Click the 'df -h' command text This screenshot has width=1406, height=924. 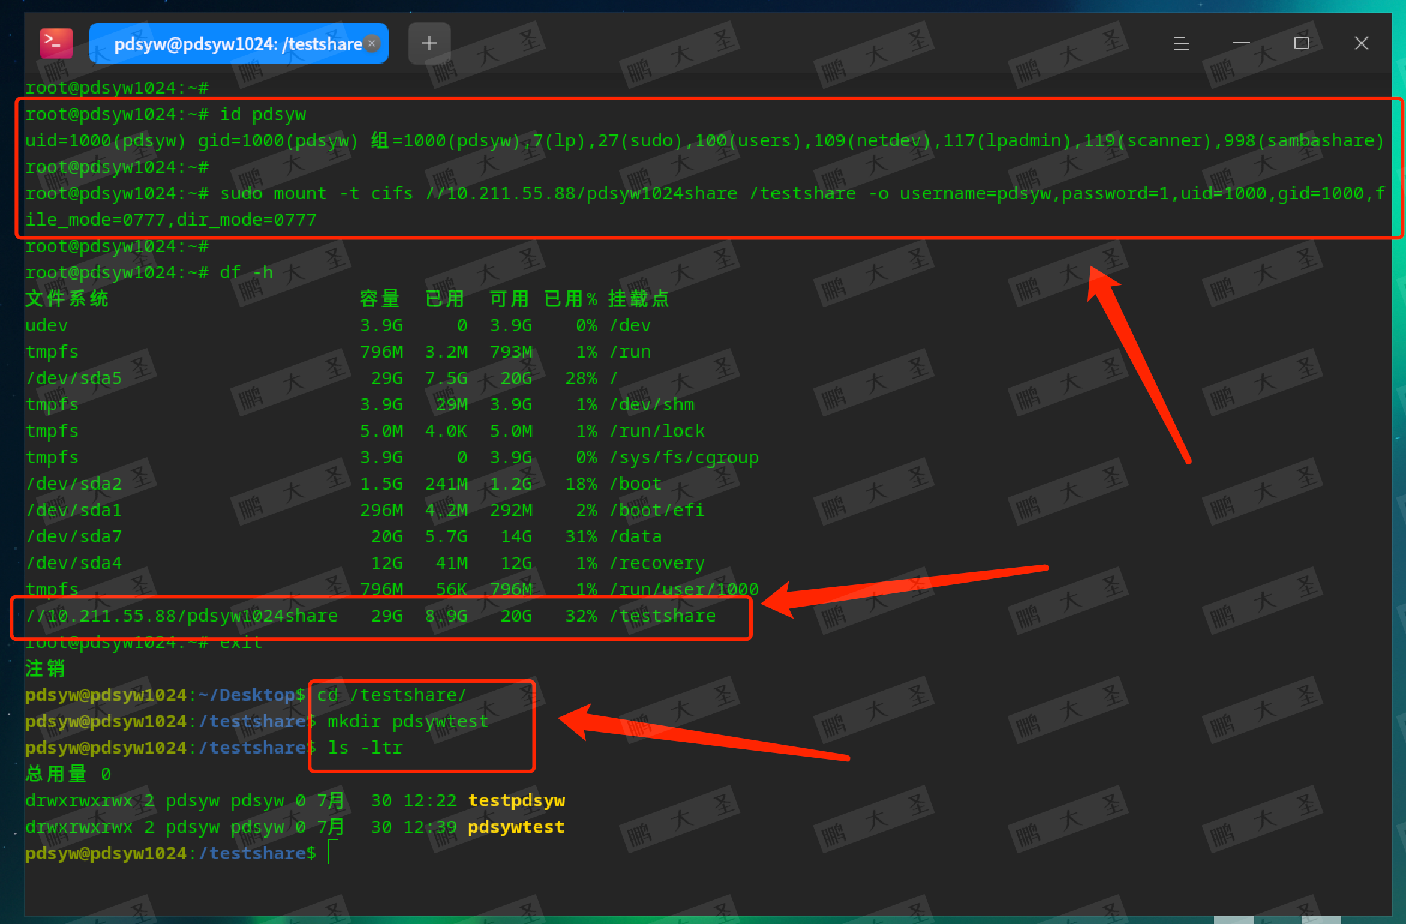tap(246, 272)
